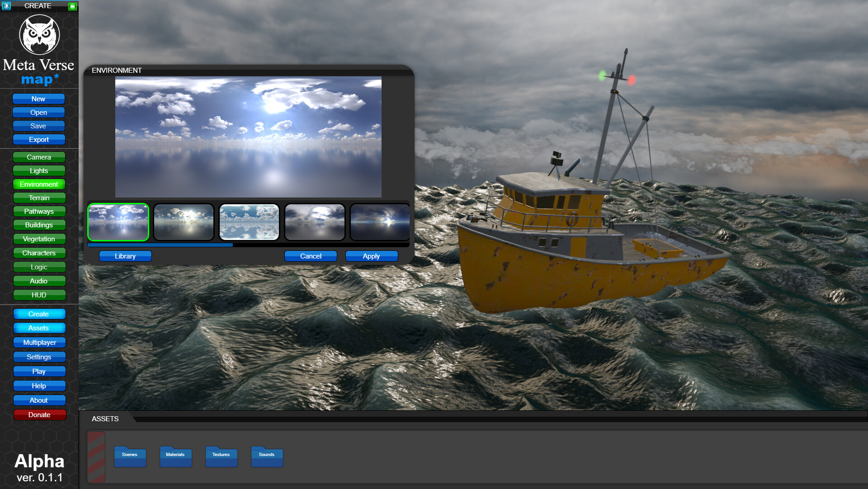The image size is (868, 489).
Task: Click the blue play icon at top-left
Action: pos(6,6)
